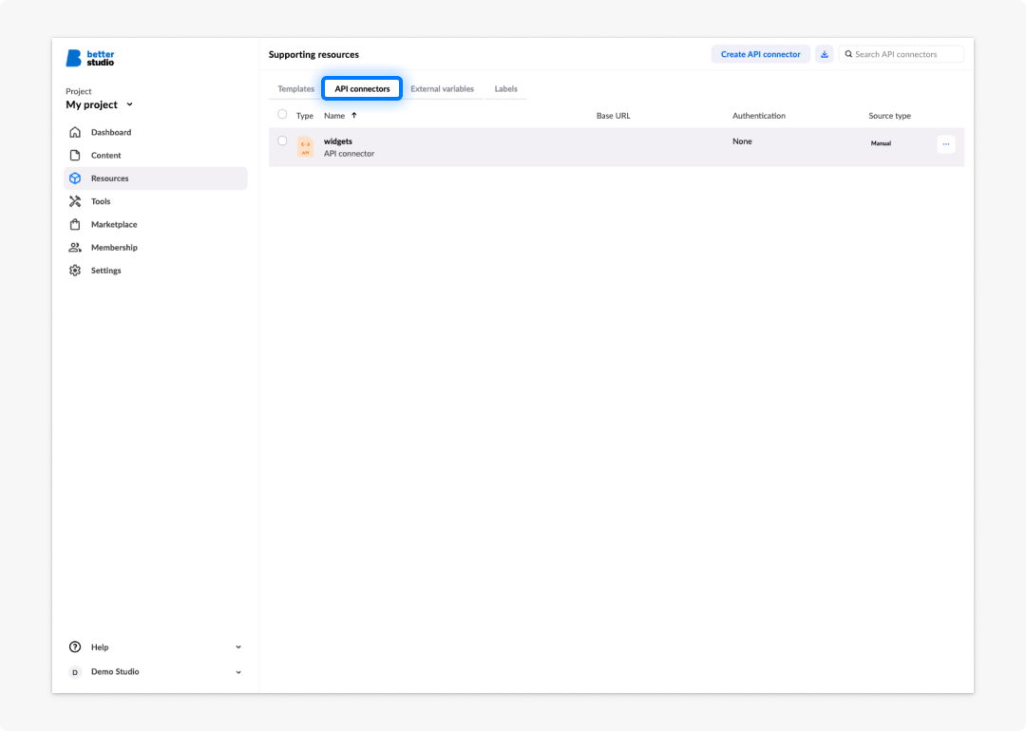
Task: Open the widgets row three-dot menu
Action: coord(946,144)
